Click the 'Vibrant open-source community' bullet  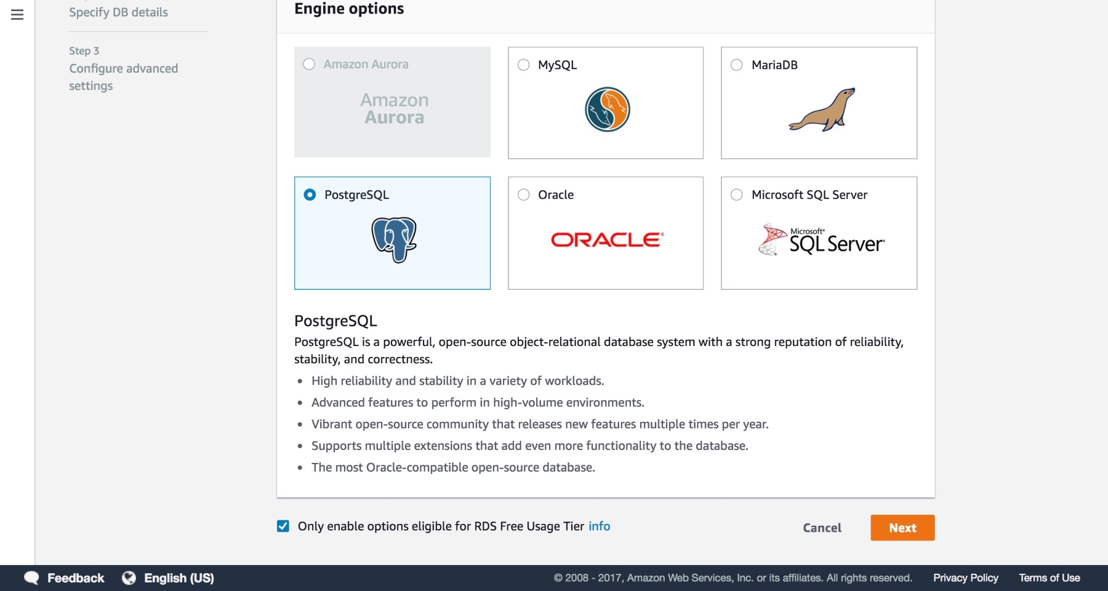point(540,424)
